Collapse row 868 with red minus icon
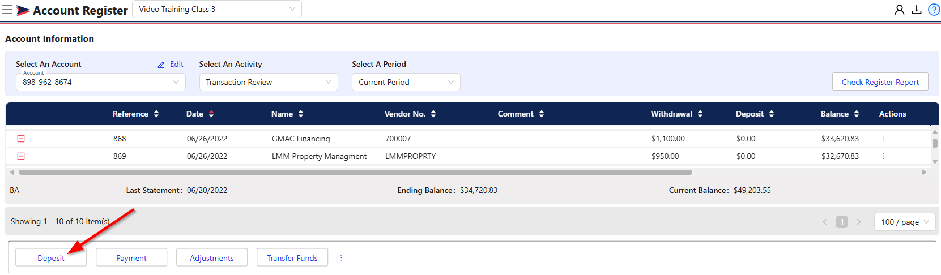This screenshot has height=275, width=941. [x=21, y=139]
